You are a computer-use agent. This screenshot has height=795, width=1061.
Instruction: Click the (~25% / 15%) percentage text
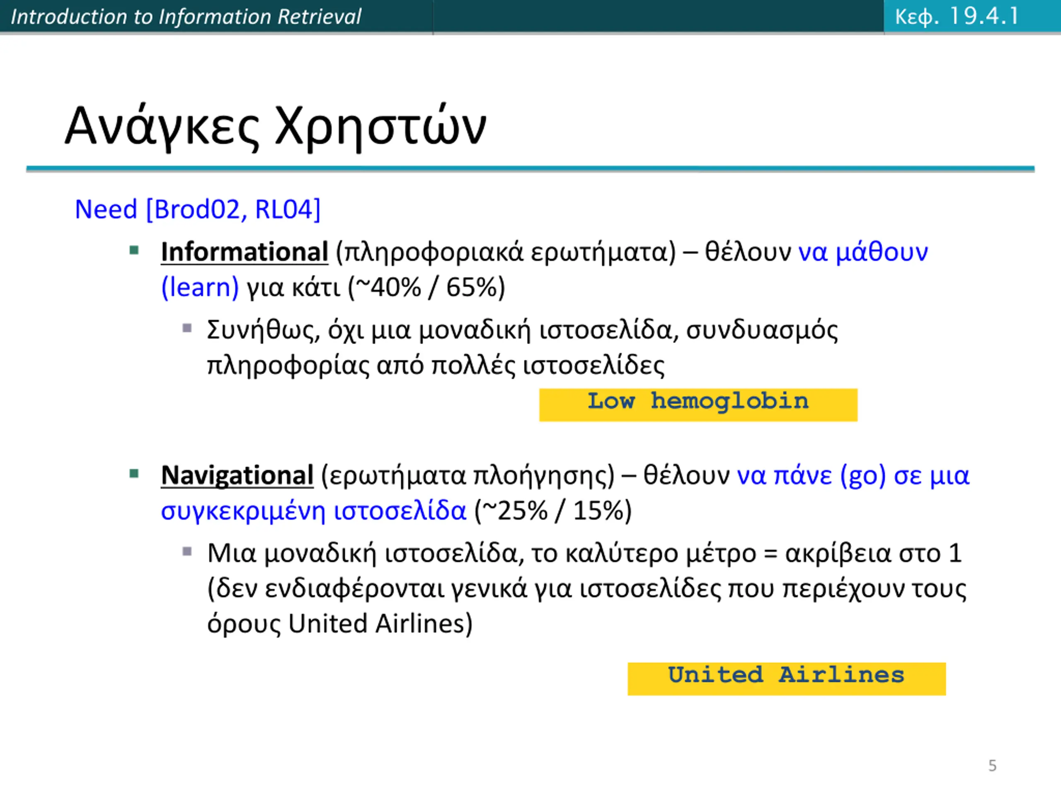click(553, 511)
